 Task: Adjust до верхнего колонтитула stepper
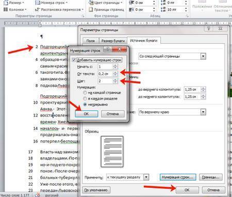[203, 89]
